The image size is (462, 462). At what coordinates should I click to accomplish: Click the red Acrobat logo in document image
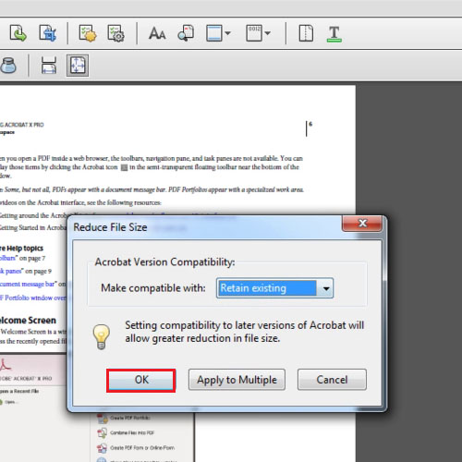pyautogui.click(x=6, y=364)
